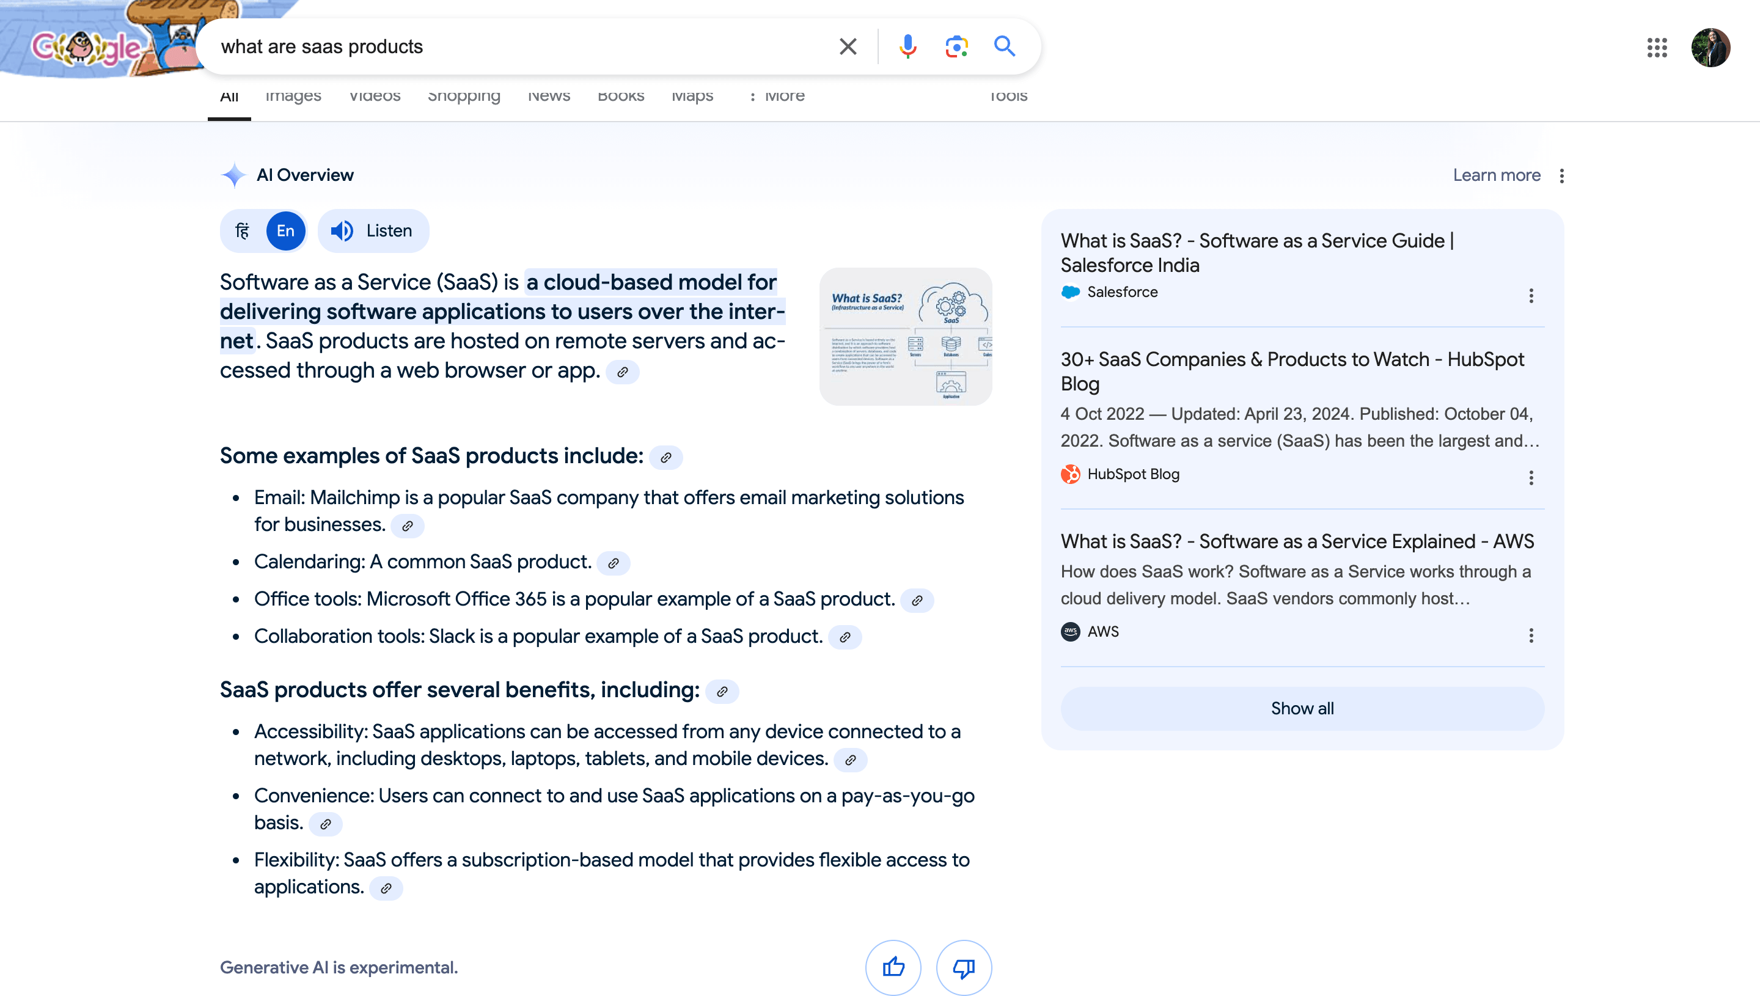Click the HubSpot Blog source favicon
1760x996 pixels.
1071,475
